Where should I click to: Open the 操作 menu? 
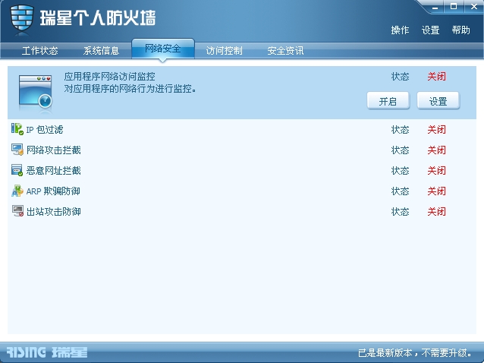click(400, 30)
